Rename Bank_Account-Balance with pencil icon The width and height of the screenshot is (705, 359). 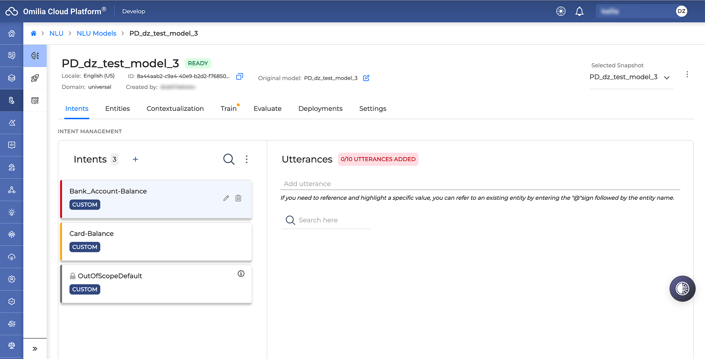click(x=226, y=198)
